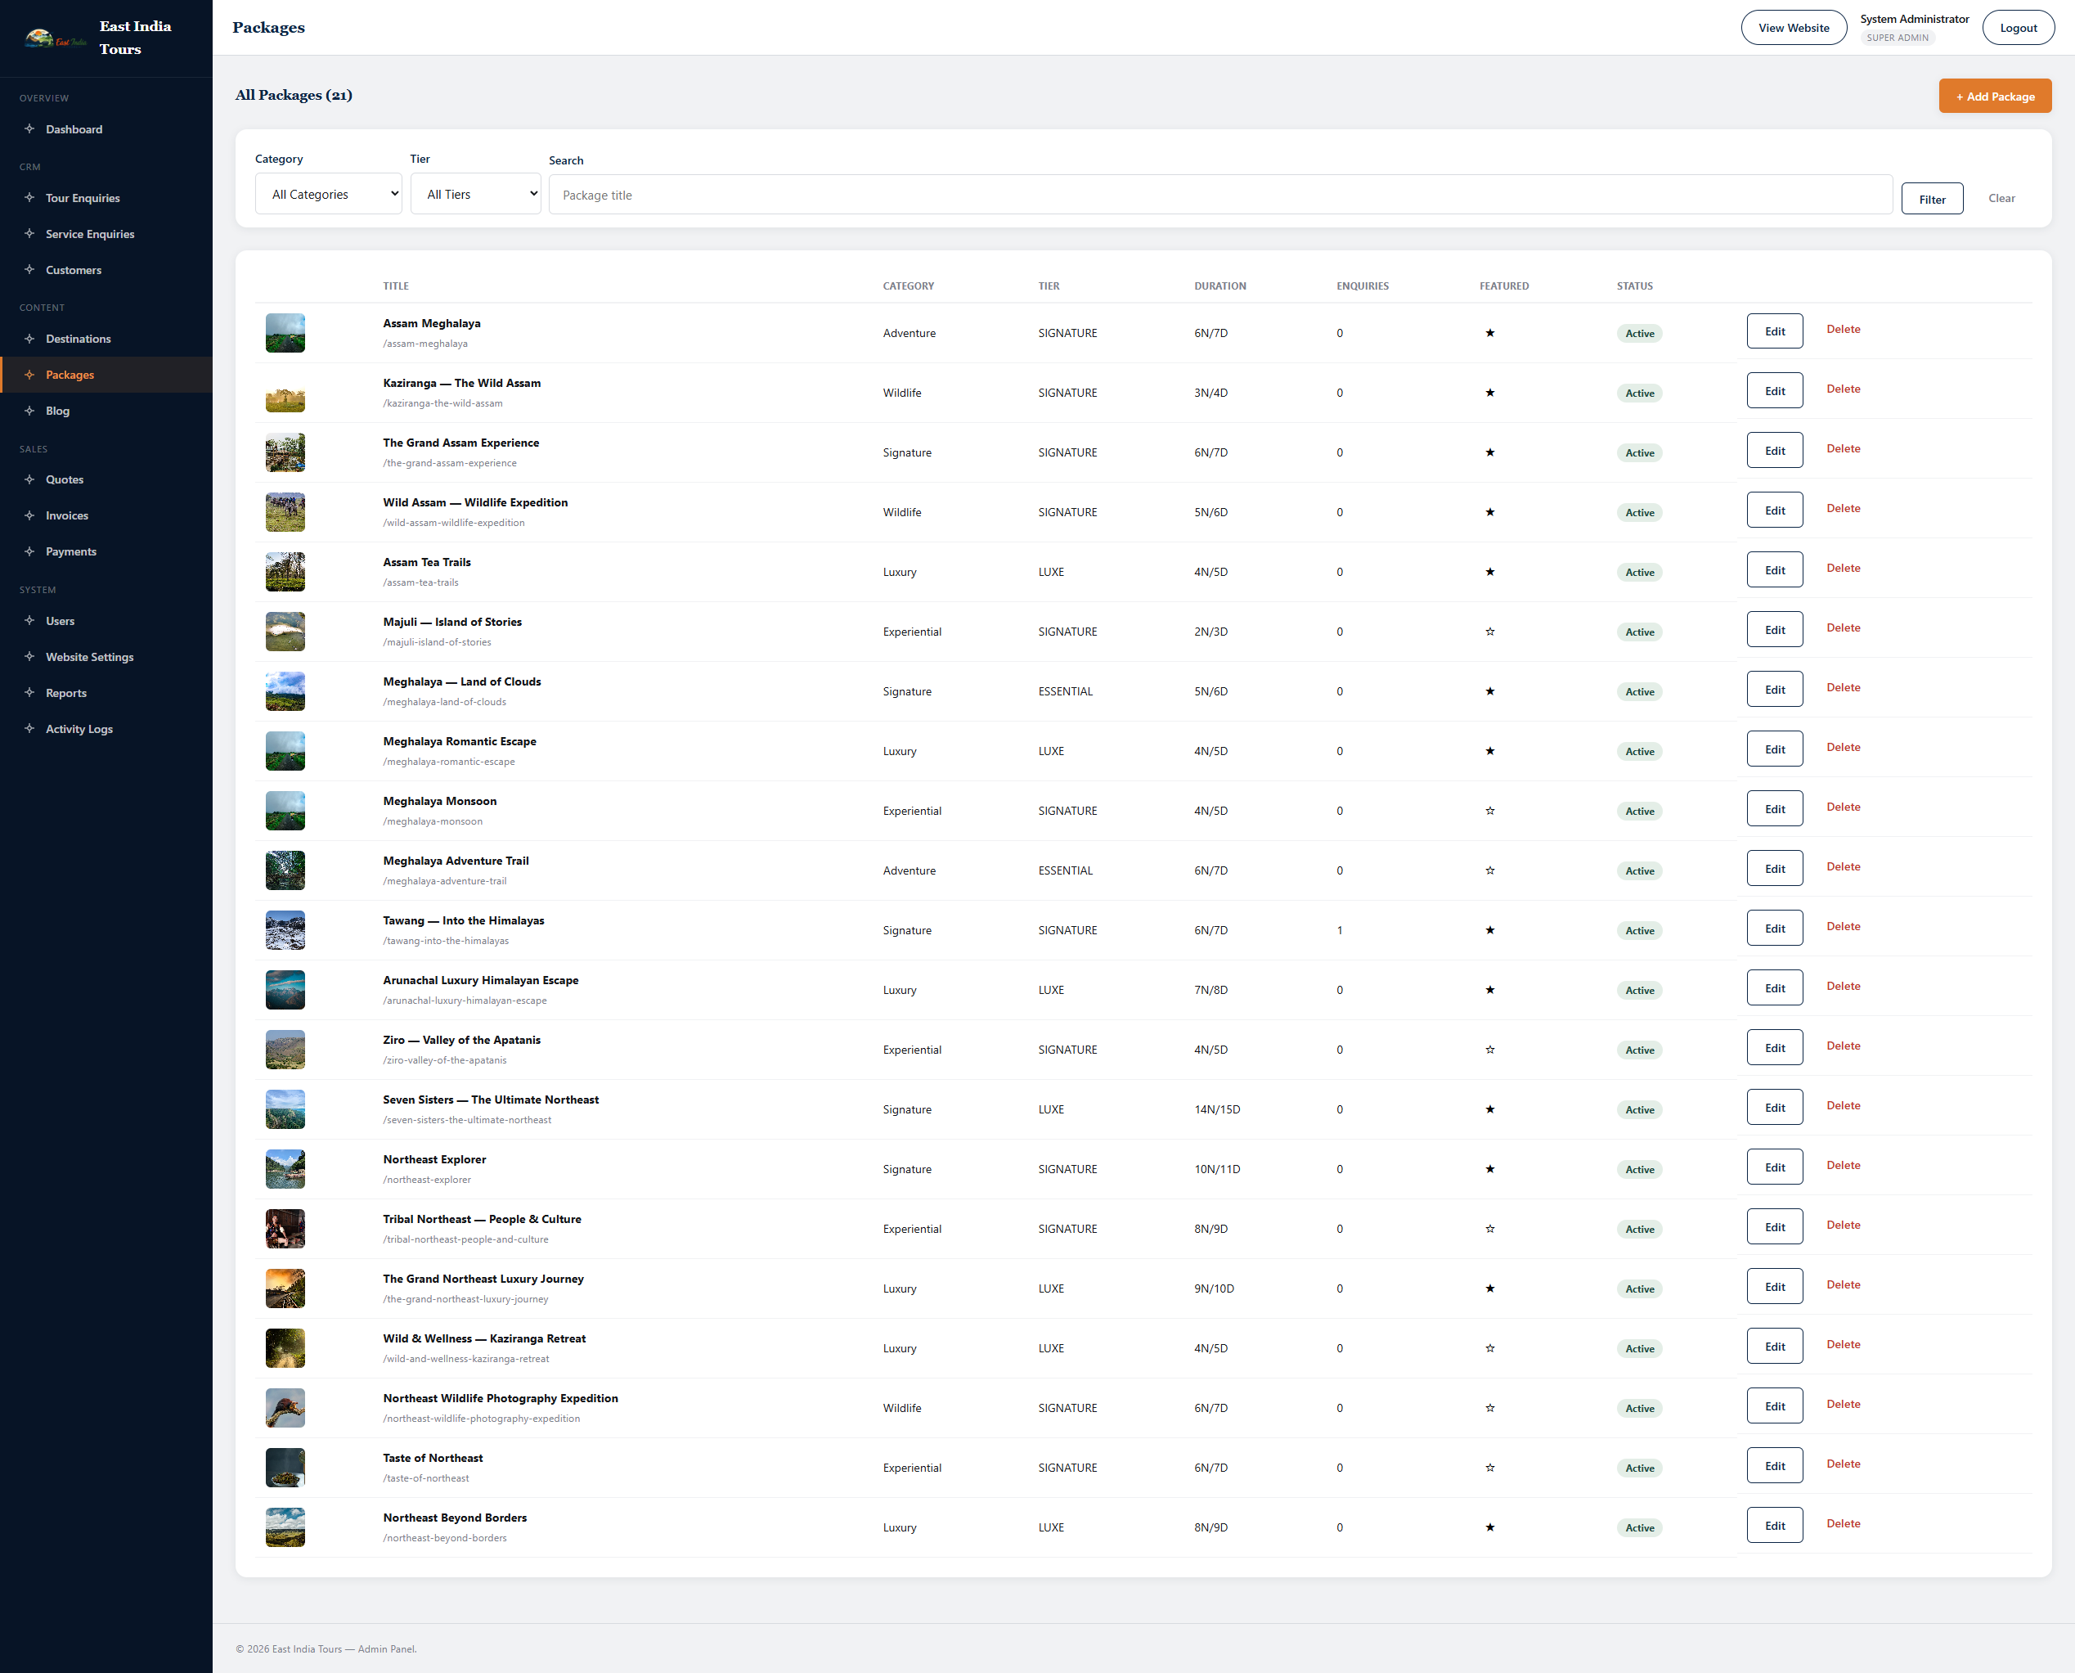
Task: Edit the Seven Sisters package
Action: pos(1775,1108)
